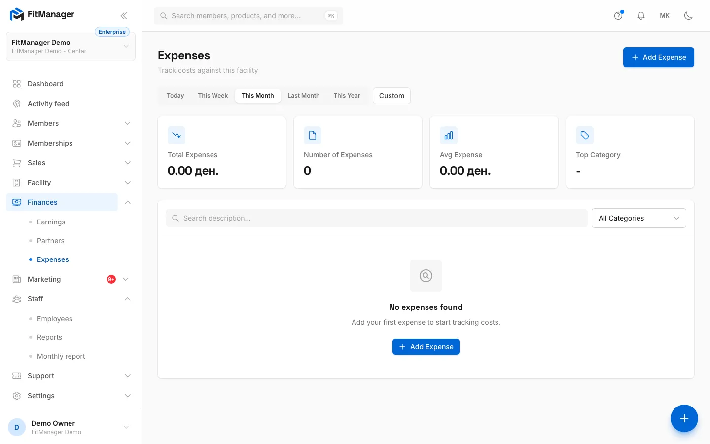Viewport: 710px width, 444px height.
Task: Open Monthly report under Staff
Action: [61, 356]
